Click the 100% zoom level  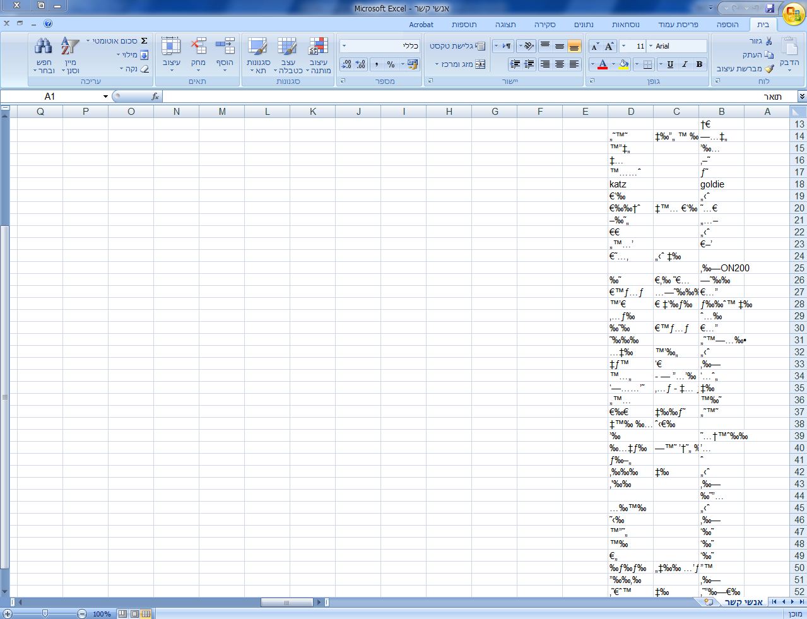102,614
